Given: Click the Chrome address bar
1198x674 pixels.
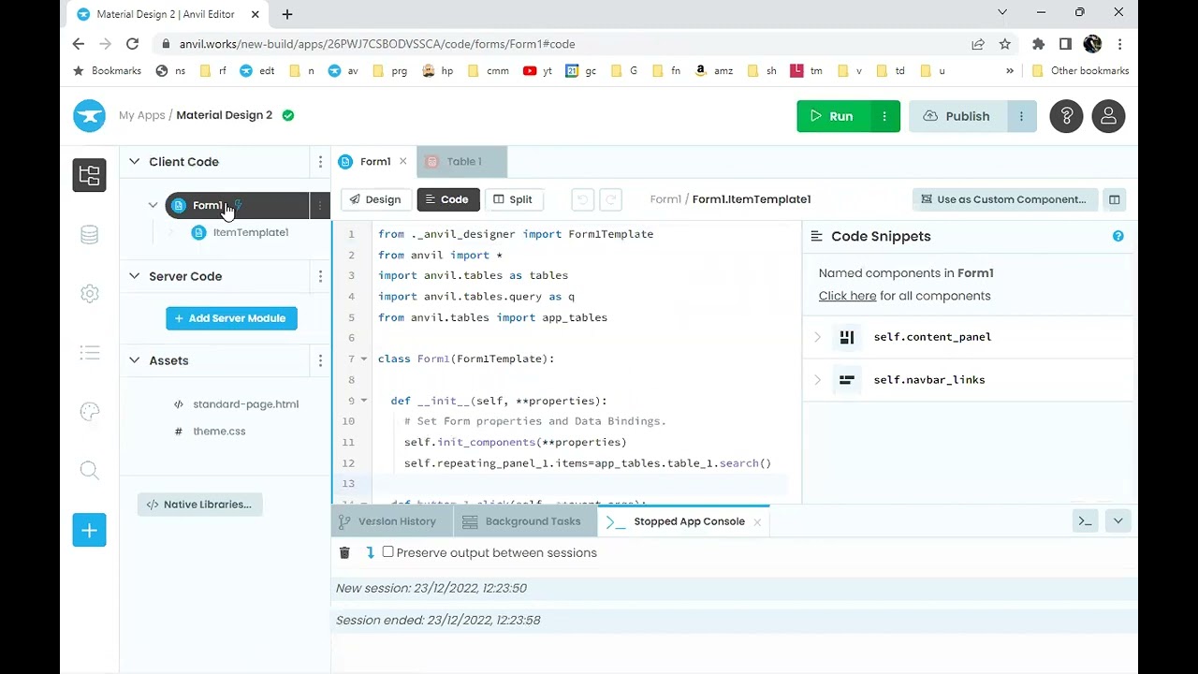Looking at the screenshot, I should coord(562,44).
